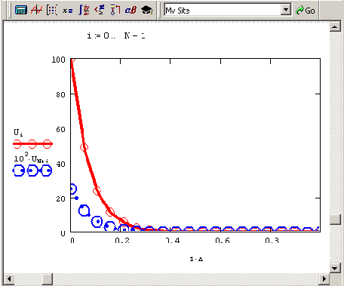Open the Boolean toolbar icon
Viewport: 344px width, 286px height.
(99, 11)
